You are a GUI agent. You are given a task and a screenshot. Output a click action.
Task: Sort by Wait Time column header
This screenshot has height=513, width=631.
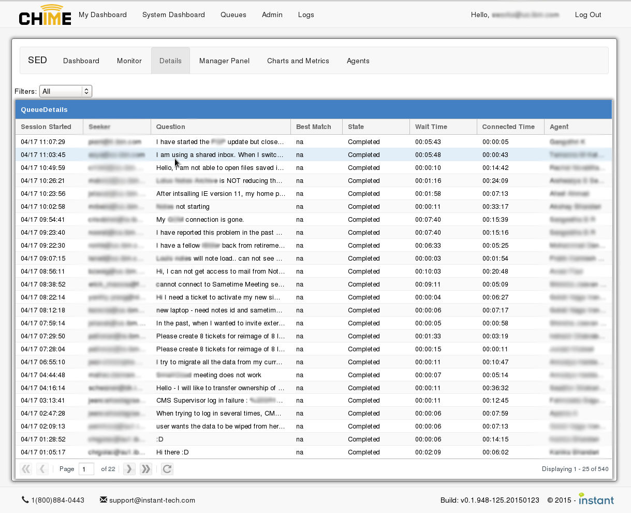coord(444,126)
